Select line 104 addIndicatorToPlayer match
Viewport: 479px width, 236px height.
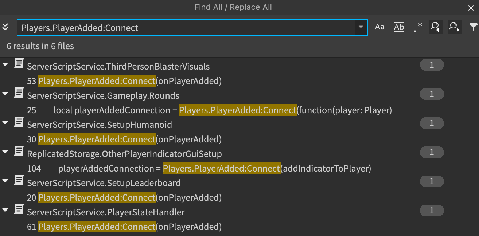click(x=199, y=169)
